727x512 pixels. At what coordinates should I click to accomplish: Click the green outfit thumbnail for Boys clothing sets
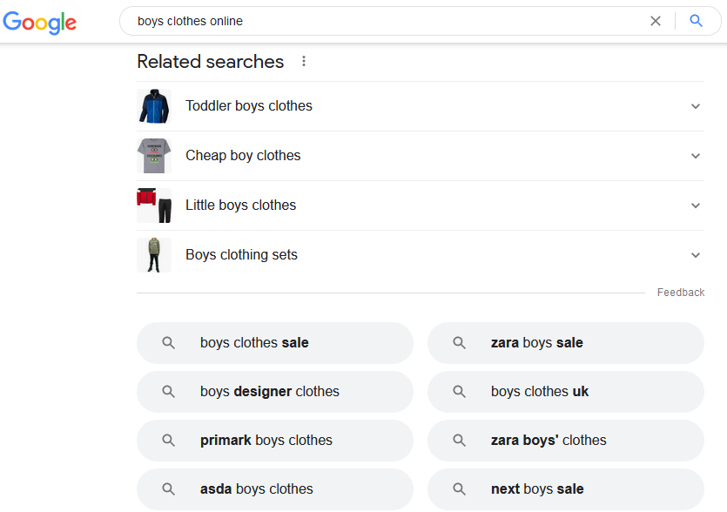[x=154, y=254]
